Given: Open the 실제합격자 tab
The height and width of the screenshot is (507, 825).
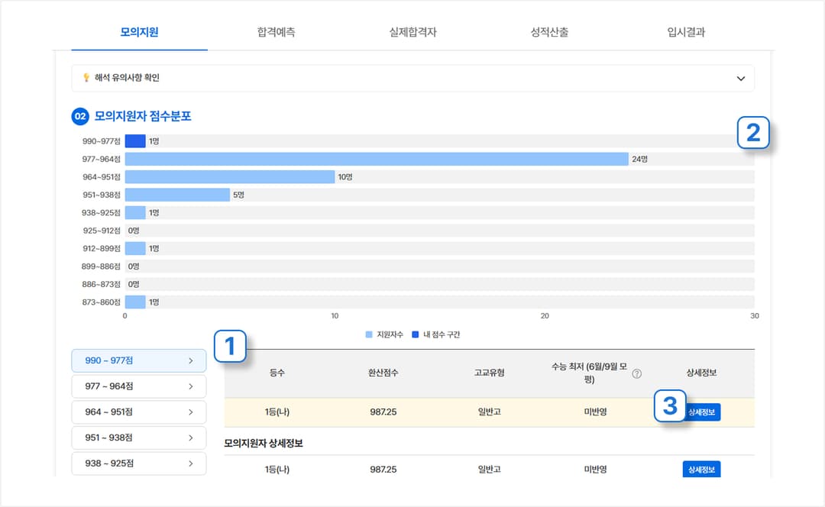Looking at the screenshot, I should click(412, 32).
